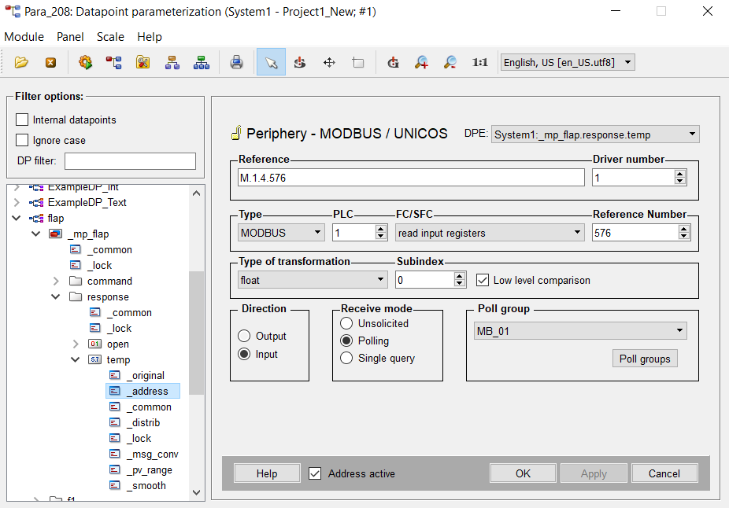Image resolution: width=729 pixels, height=508 pixels.
Task: Click the printer icon in toolbar
Action: [236, 62]
